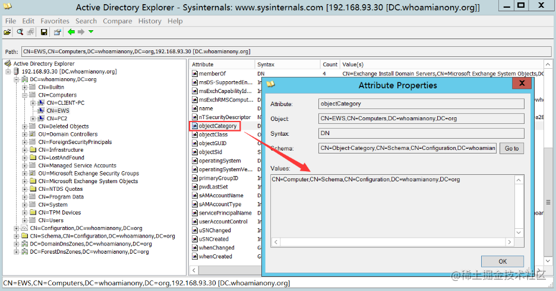Click the objectGUID attribute icon
This screenshot has height=291, width=556.
pyautogui.click(x=195, y=143)
